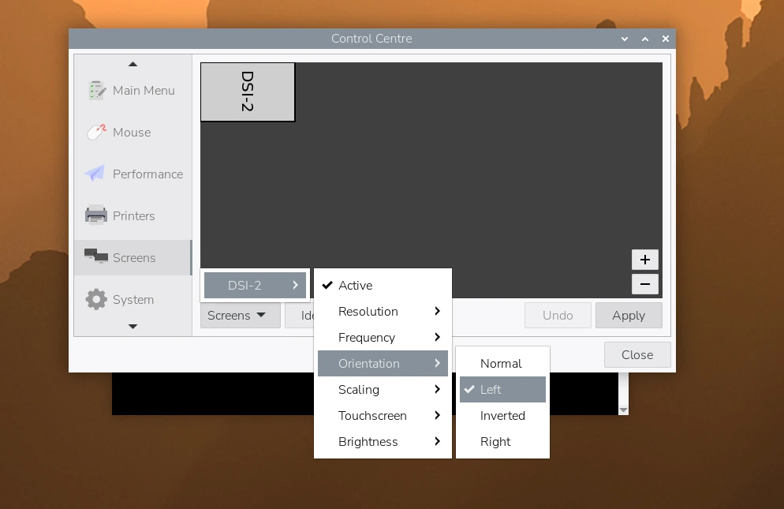Select the Printers icon
This screenshot has width=784, height=509.
pos(96,215)
